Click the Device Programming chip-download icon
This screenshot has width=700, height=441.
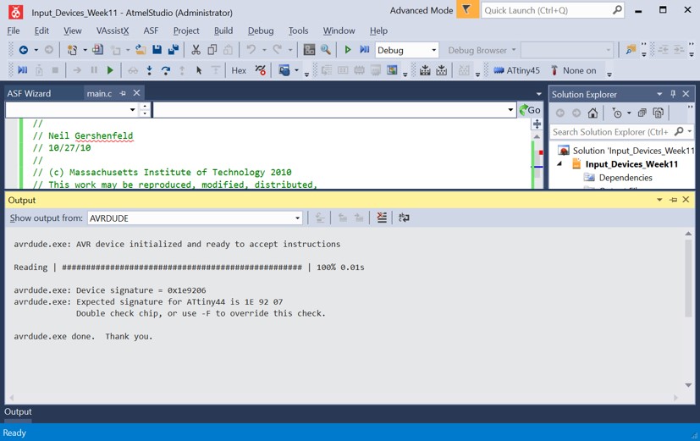tap(425, 70)
